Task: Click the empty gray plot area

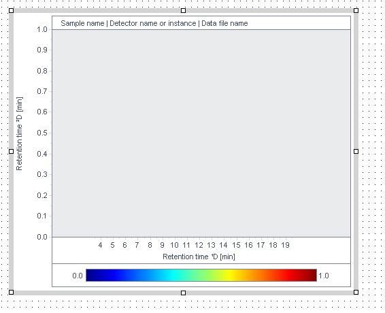Action: [x=201, y=133]
